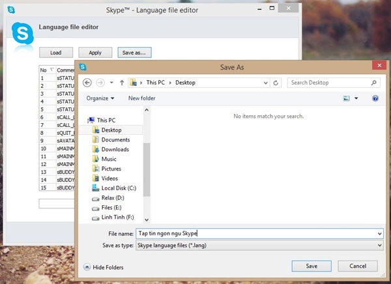Create a New folder
Screen dimensions: 391x284
click(141, 98)
